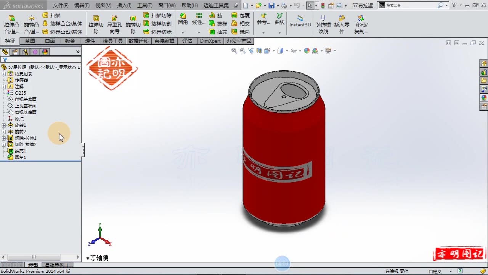Switch to the 钣金 ribbon tab
Image resolution: width=488 pixels, height=275 pixels.
(x=70, y=41)
